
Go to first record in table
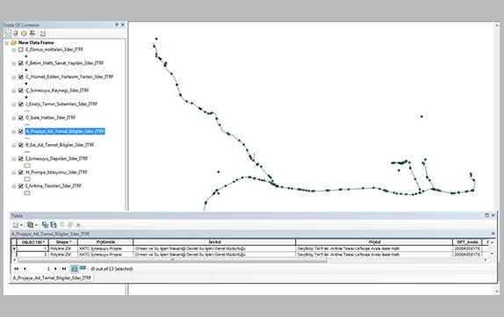(x=16, y=269)
